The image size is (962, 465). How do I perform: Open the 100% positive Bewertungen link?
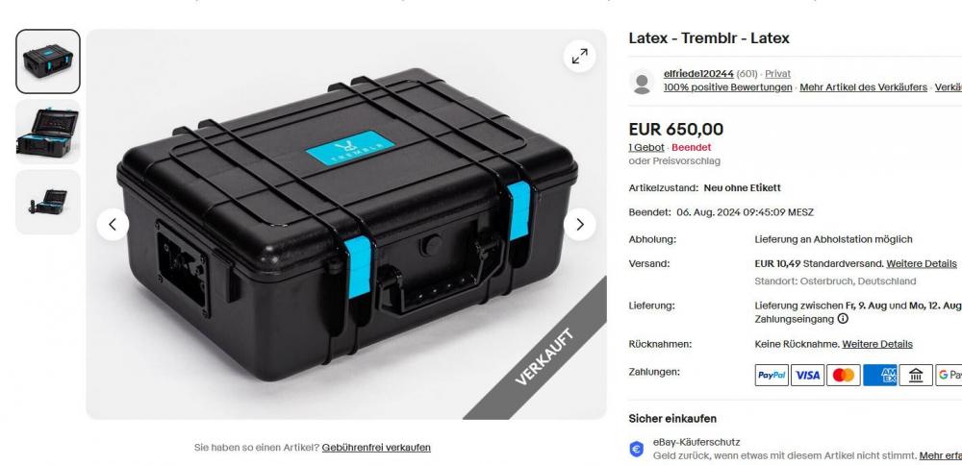tap(727, 87)
